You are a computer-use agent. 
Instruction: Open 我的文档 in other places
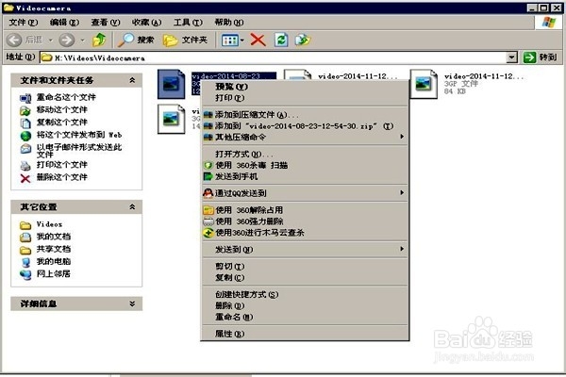click(54, 237)
